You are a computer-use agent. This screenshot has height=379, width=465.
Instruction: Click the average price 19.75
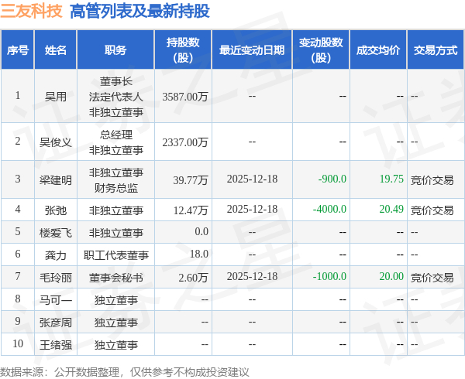pos(391,179)
